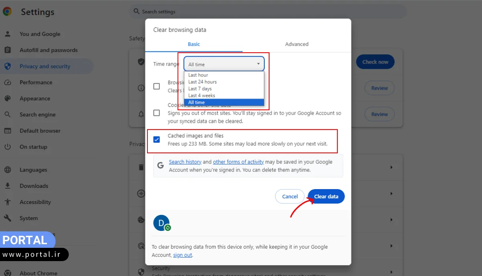This screenshot has height=276, width=482.
Task: Click the System wrench icon
Action: [x=8, y=218]
